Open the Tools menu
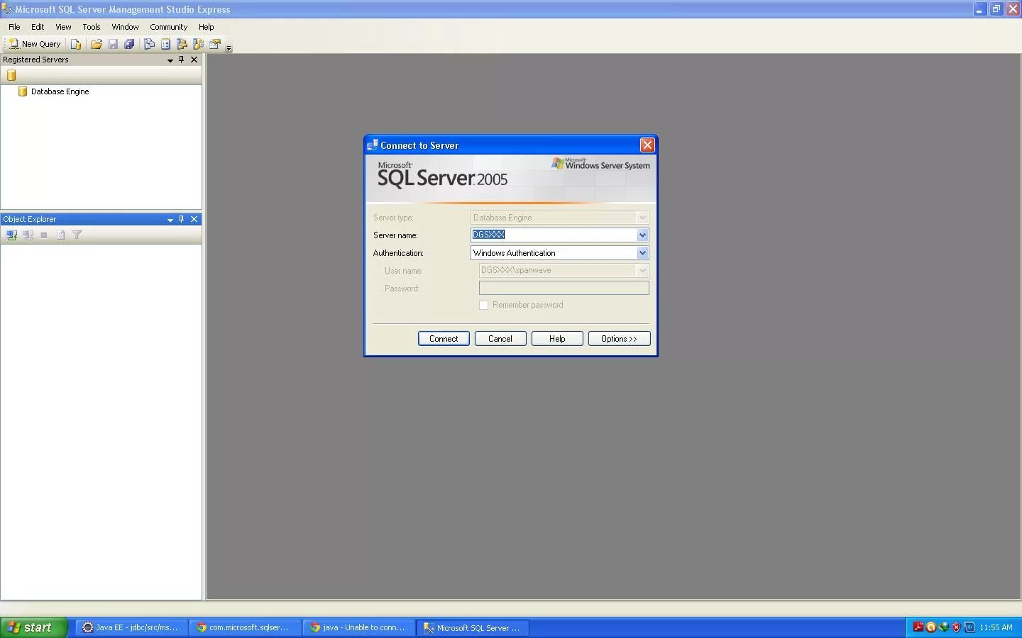 click(92, 27)
